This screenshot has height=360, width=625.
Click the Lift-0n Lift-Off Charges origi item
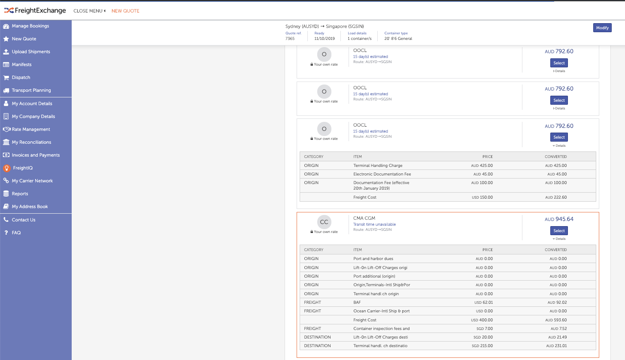pyautogui.click(x=380, y=268)
